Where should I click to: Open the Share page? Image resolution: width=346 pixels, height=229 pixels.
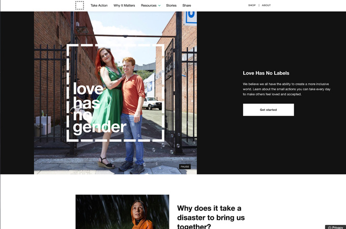pyautogui.click(x=186, y=5)
